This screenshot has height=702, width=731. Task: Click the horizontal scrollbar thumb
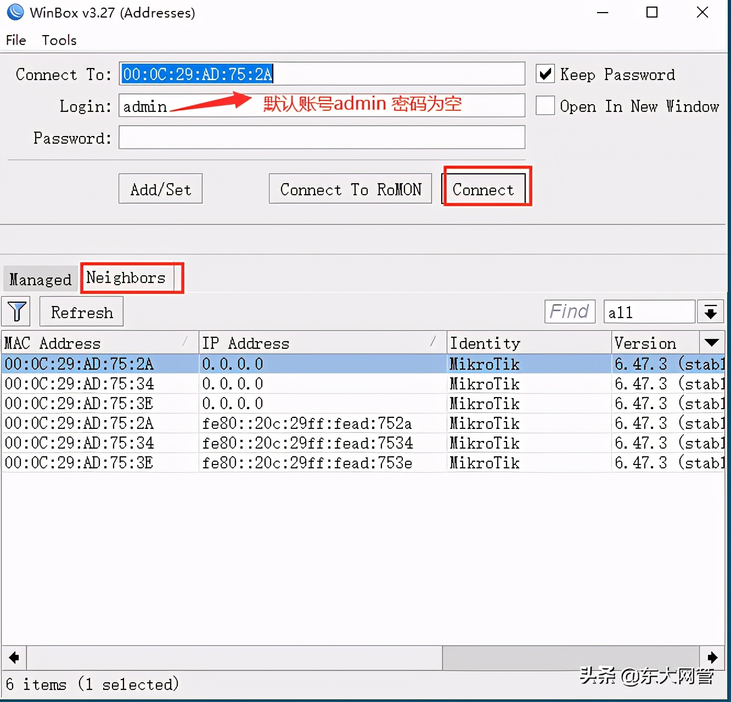(x=234, y=657)
